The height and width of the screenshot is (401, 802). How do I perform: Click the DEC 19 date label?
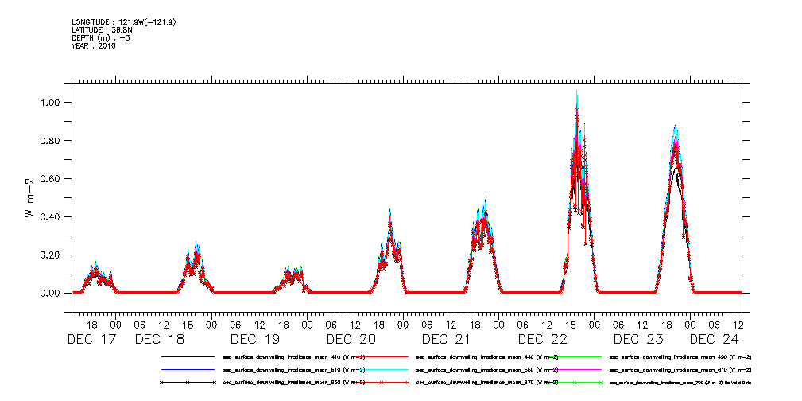tap(255, 339)
